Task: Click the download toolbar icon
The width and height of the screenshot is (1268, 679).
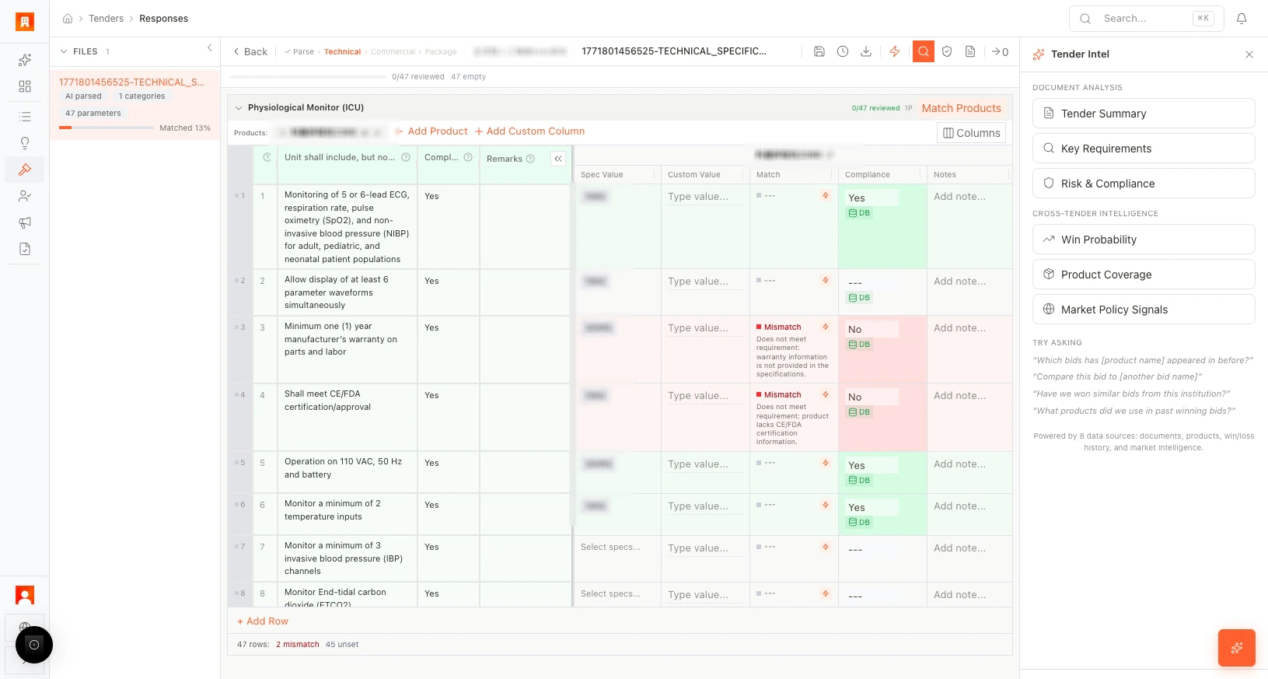Action: pos(866,51)
